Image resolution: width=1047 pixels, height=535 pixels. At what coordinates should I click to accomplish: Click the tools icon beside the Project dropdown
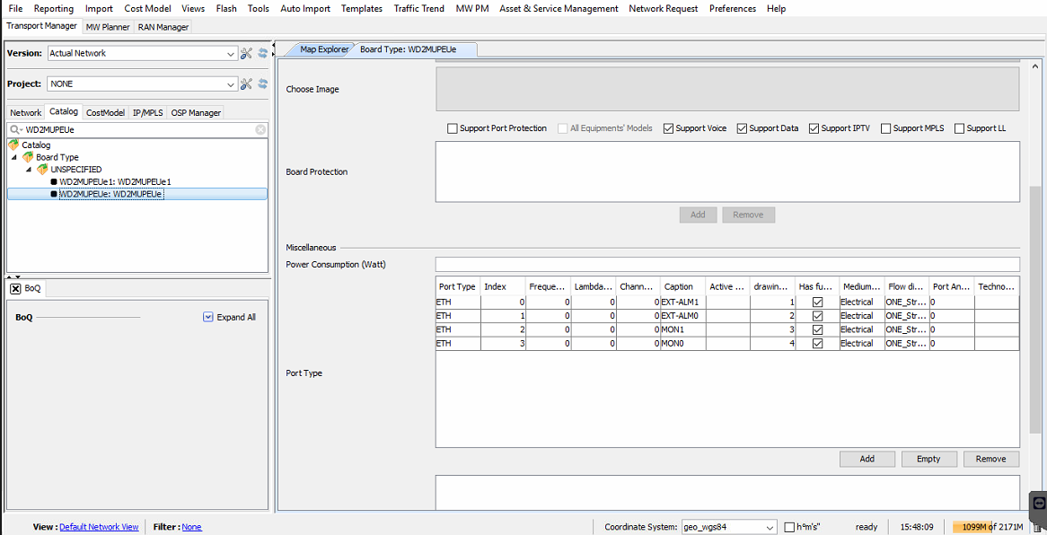[x=246, y=84]
